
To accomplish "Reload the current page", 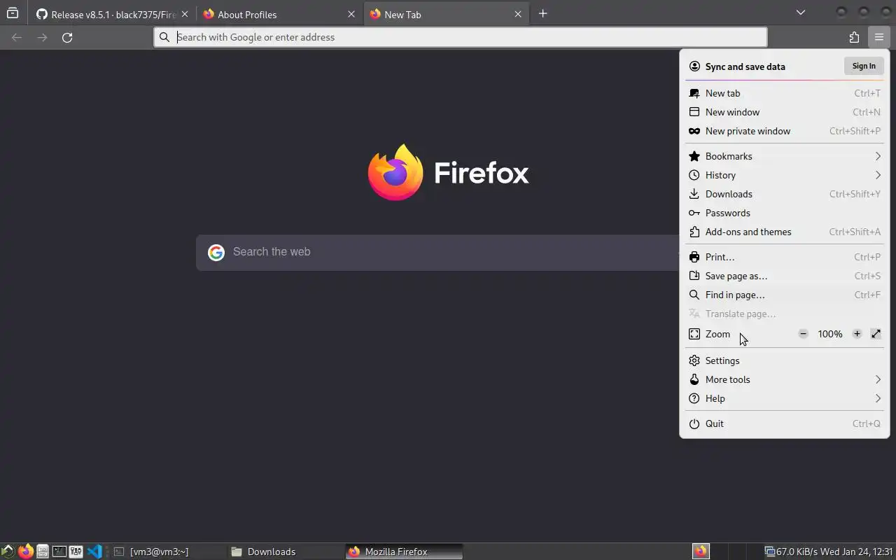I will pos(67,37).
